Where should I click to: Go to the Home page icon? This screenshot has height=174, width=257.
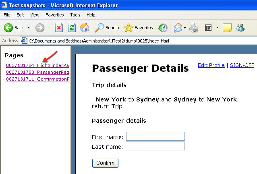tap(85, 28)
